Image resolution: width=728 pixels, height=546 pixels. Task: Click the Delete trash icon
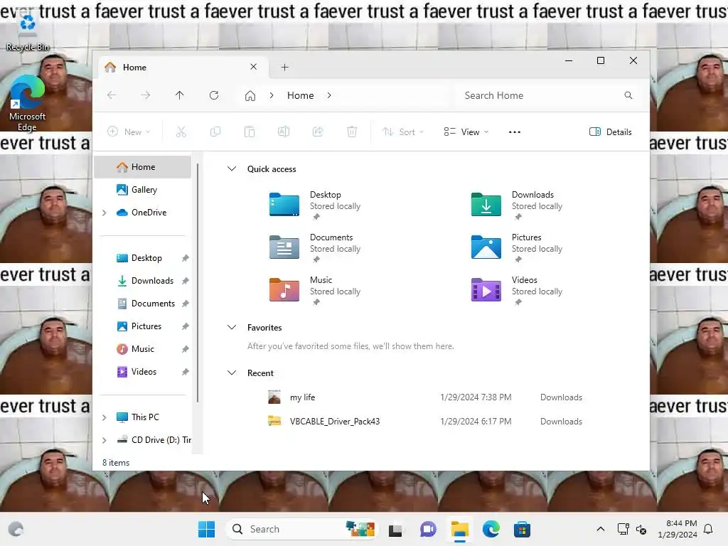click(352, 132)
